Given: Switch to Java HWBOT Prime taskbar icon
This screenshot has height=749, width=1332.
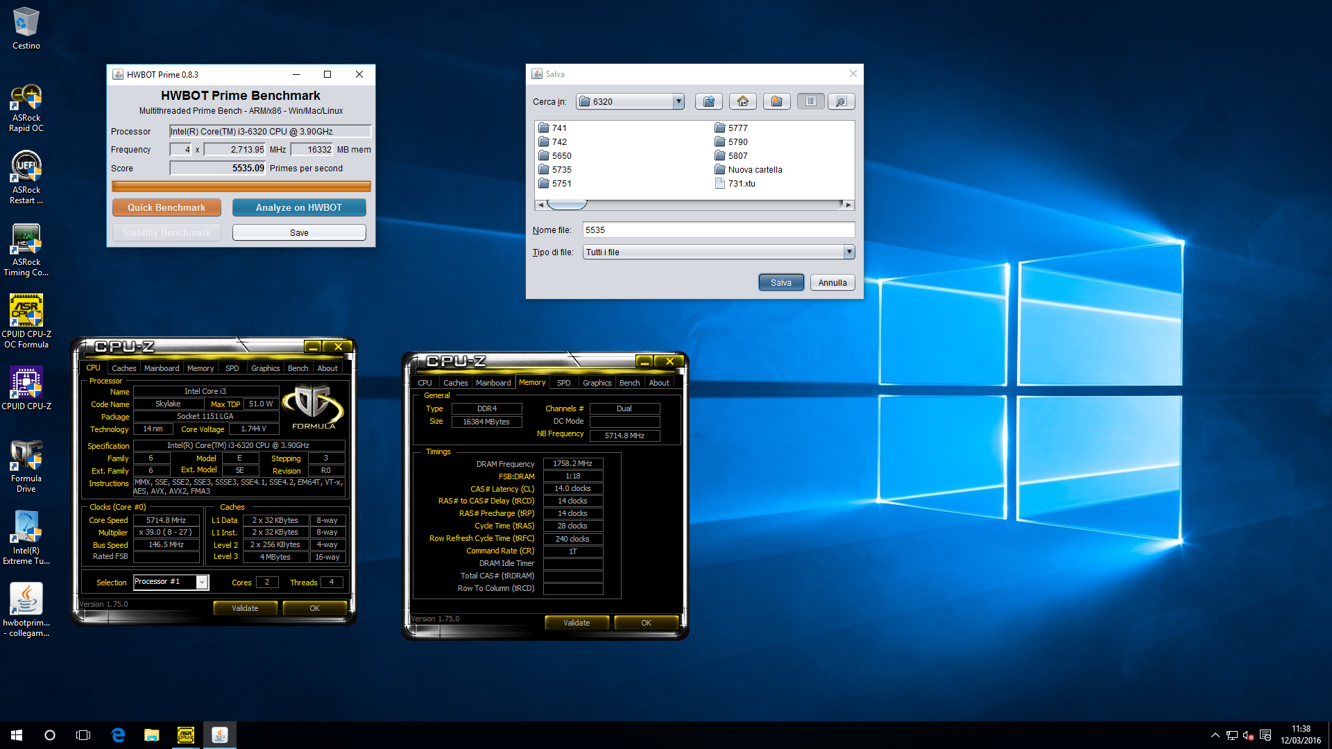Looking at the screenshot, I should tap(219, 735).
